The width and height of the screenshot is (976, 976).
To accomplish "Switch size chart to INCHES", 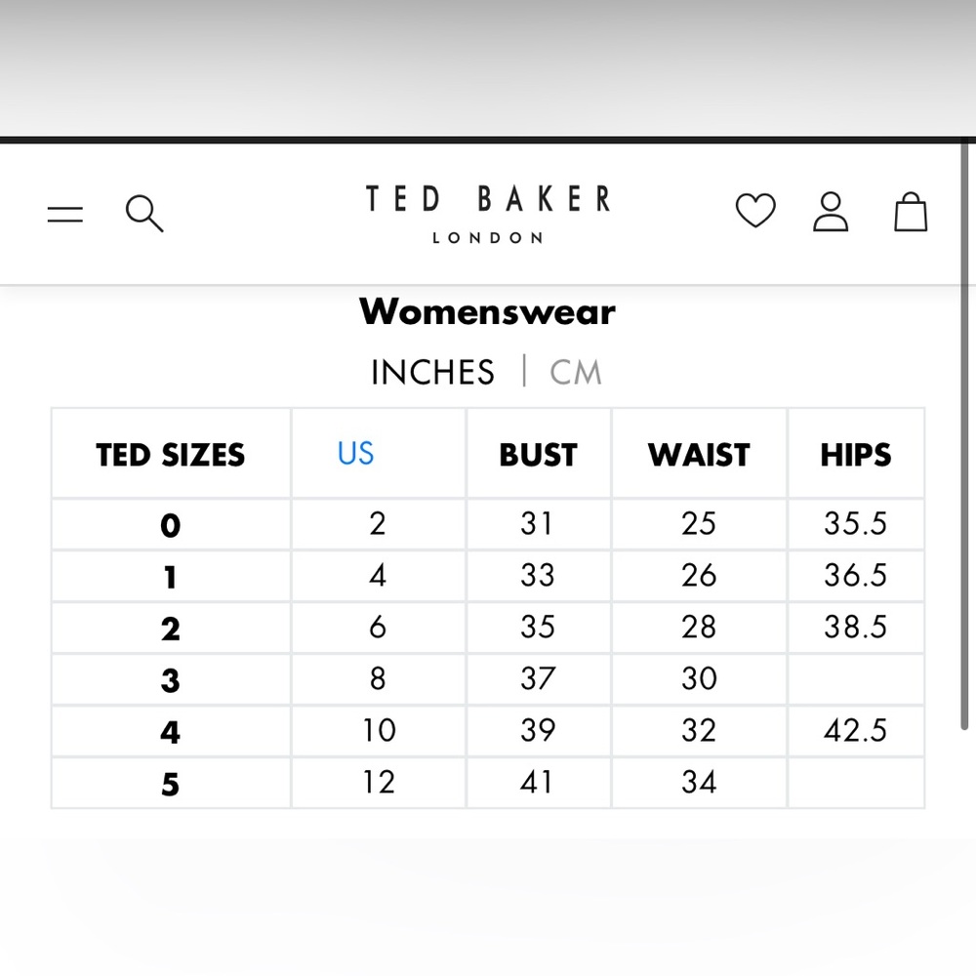I will pos(432,372).
